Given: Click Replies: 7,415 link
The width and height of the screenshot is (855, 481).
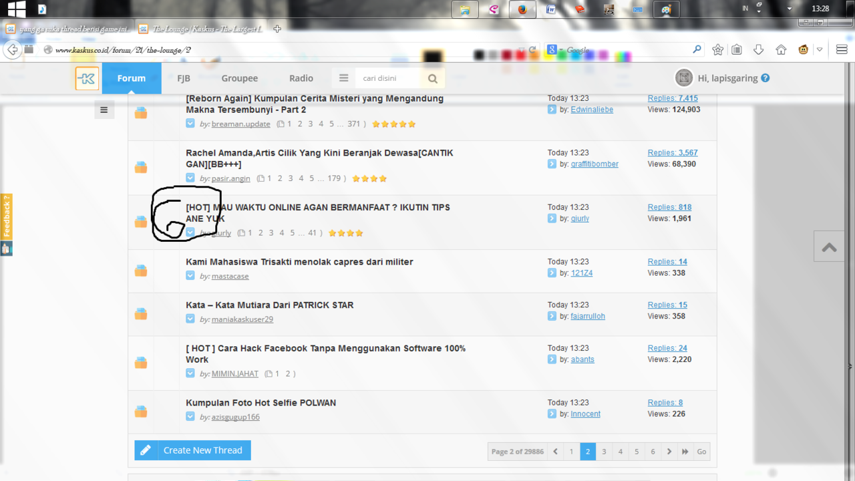Looking at the screenshot, I should point(673,98).
